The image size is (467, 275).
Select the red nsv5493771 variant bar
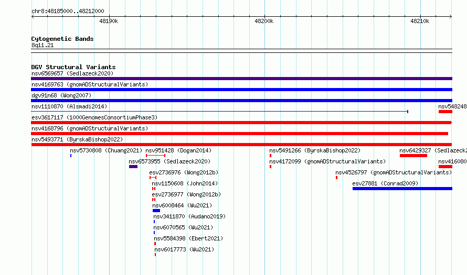click(241, 145)
